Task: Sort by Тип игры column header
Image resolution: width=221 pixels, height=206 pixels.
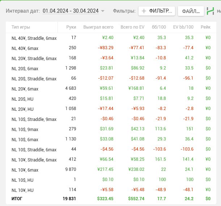Action: pyautogui.click(x=21, y=27)
